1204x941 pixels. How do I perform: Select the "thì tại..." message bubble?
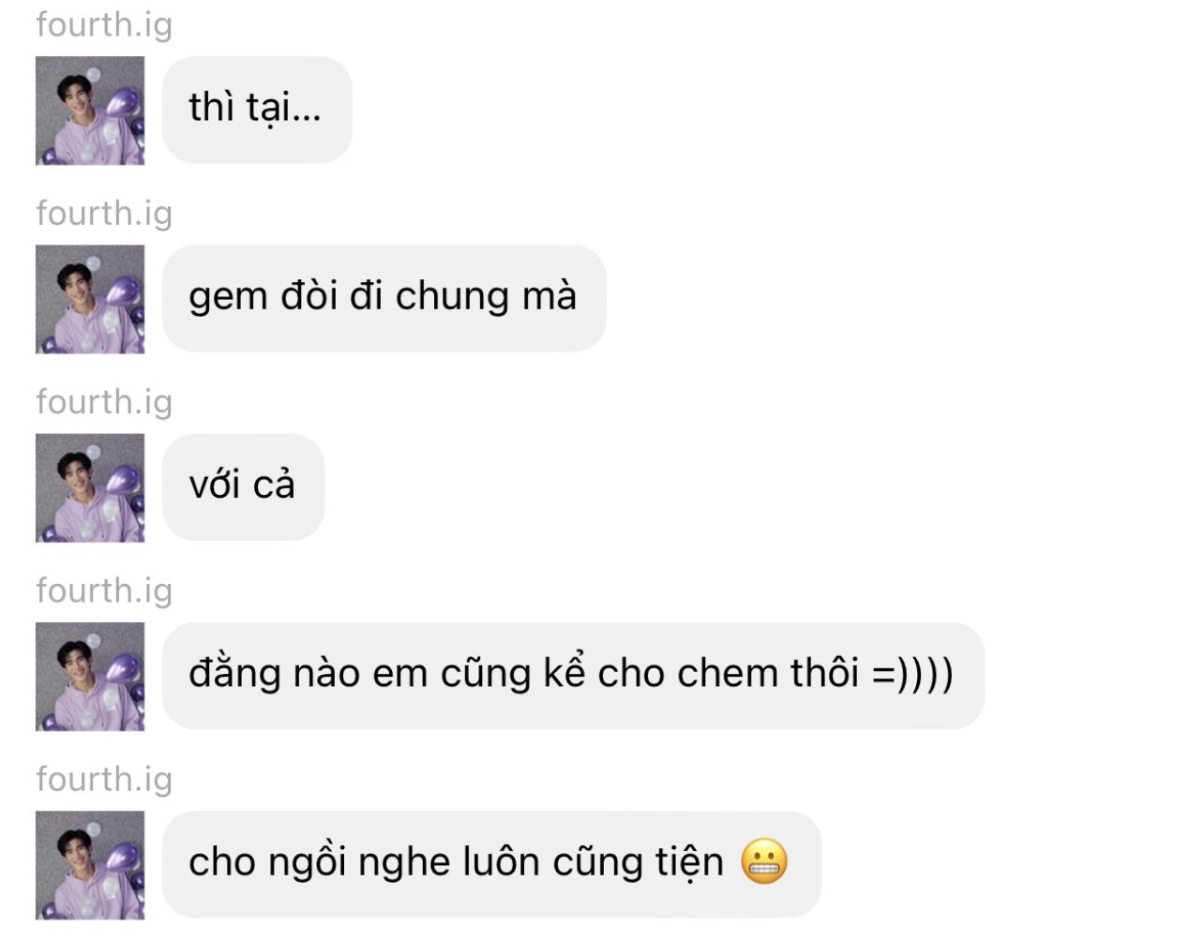(x=257, y=110)
